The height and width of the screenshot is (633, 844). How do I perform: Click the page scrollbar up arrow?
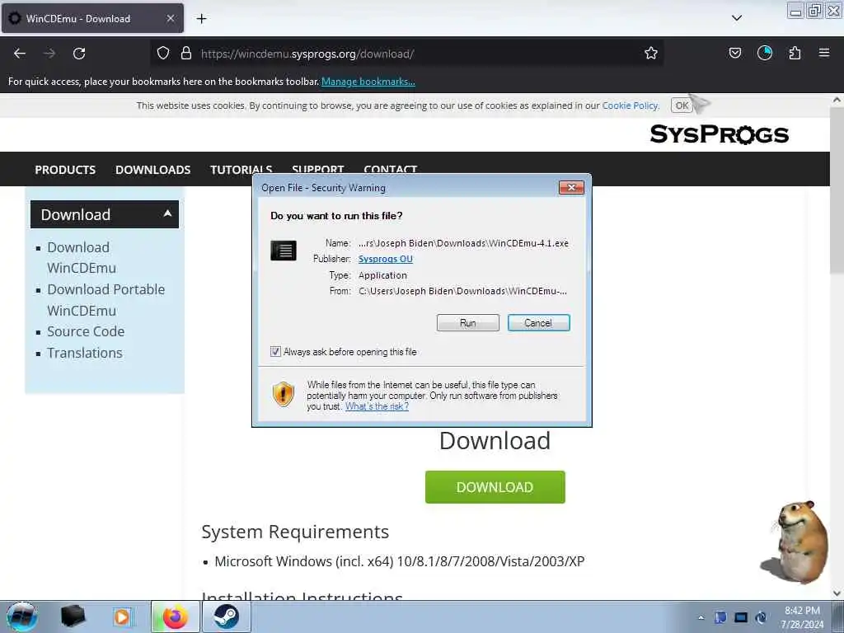point(837,100)
